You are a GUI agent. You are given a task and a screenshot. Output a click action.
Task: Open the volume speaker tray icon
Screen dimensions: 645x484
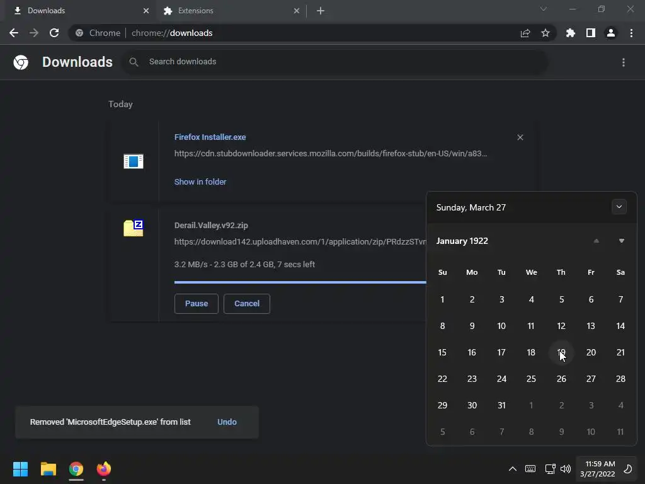566,469
